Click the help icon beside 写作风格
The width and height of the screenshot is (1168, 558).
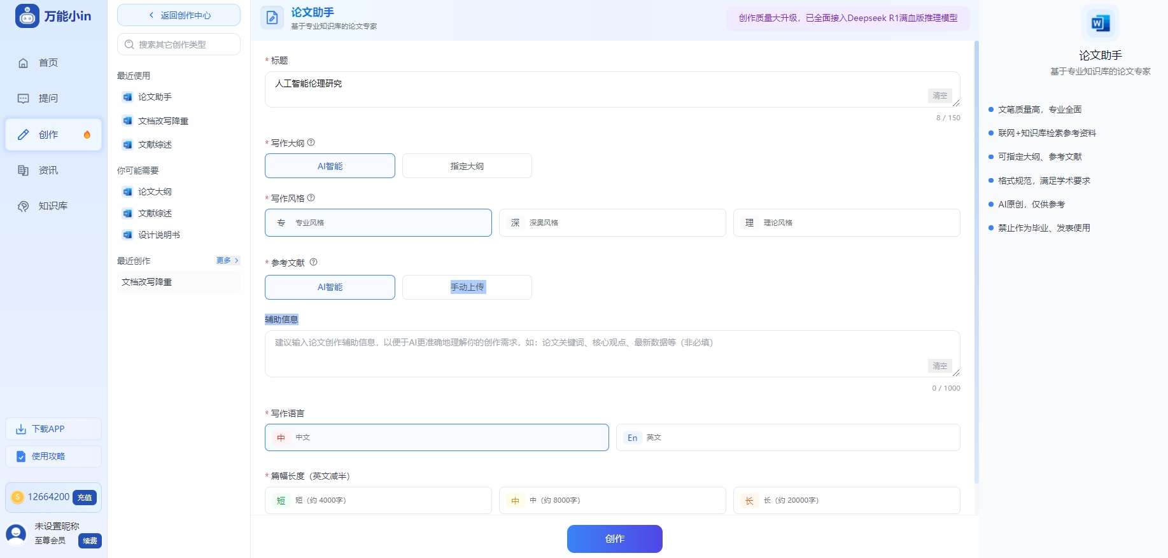tap(311, 198)
